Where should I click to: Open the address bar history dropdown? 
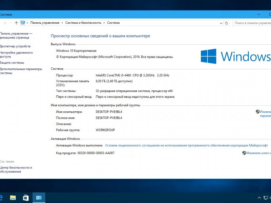[x=221, y=23]
